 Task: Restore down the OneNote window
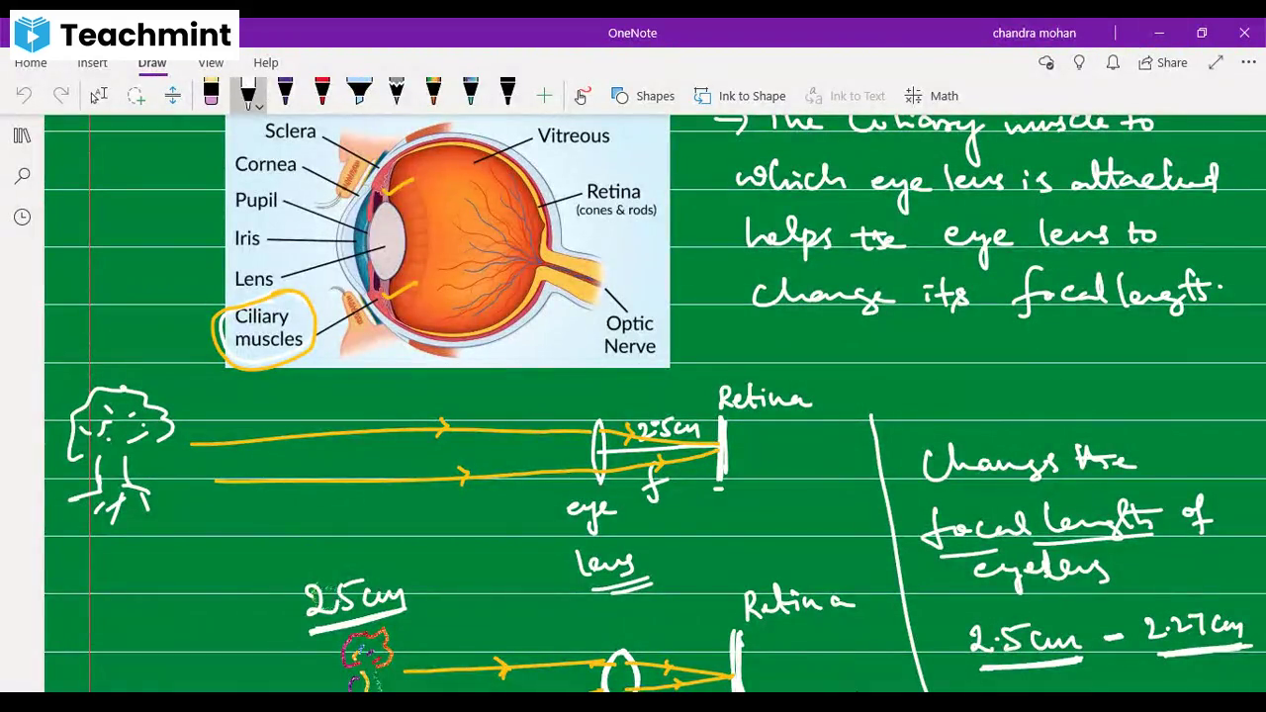[x=1202, y=33]
